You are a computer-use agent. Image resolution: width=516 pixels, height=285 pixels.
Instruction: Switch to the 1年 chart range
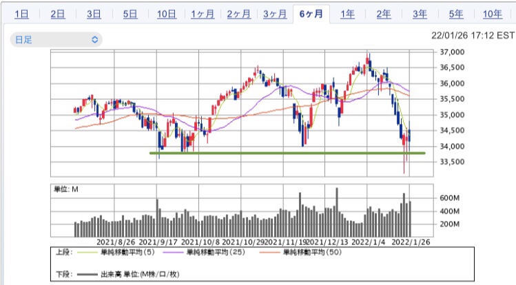point(347,14)
